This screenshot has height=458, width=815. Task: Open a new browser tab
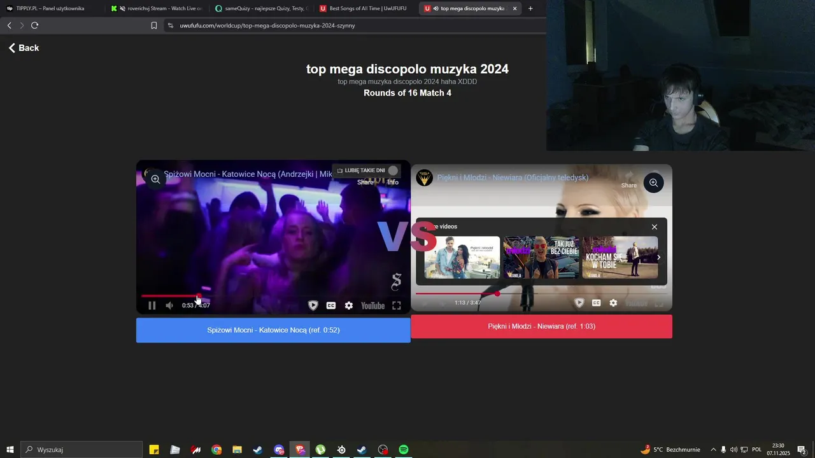coord(530,8)
